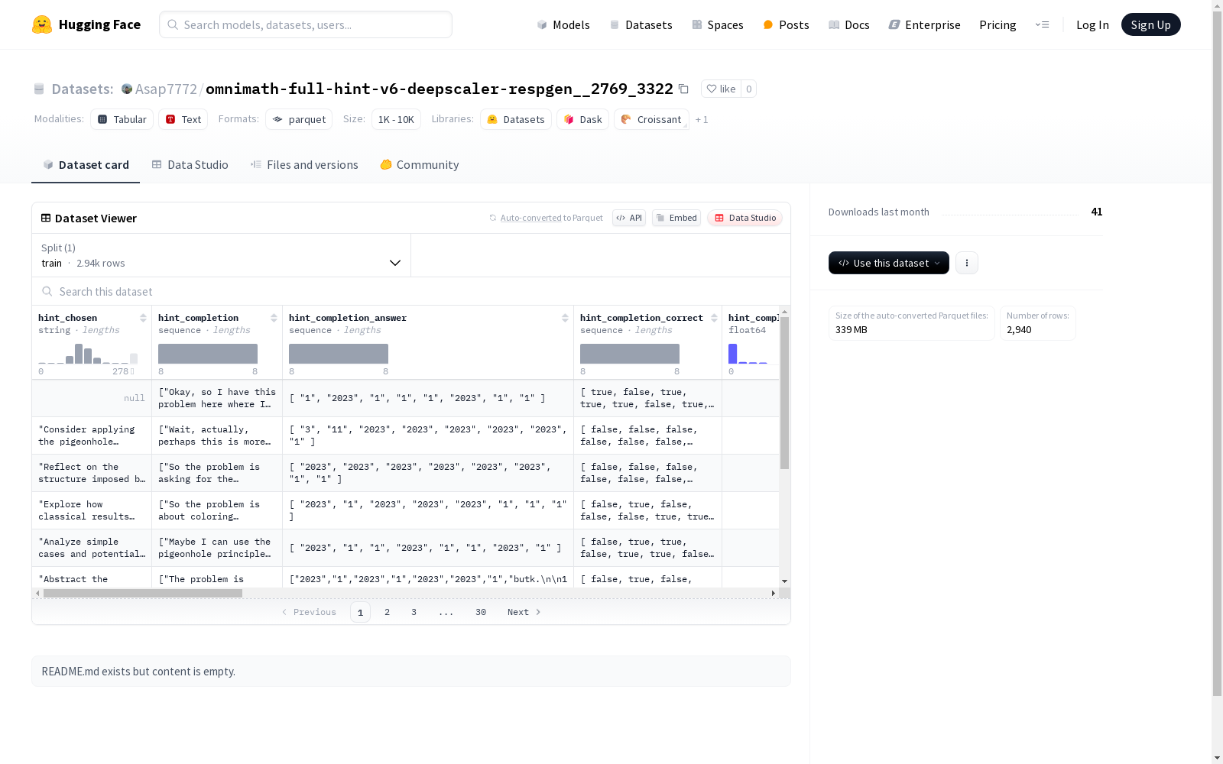This screenshot has height=764, width=1223.
Task: Go to page 3
Action: click(x=414, y=612)
